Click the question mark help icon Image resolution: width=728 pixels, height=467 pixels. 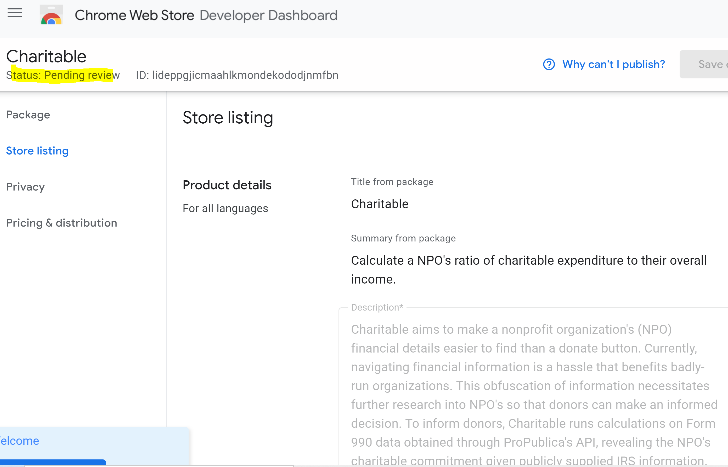point(549,64)
